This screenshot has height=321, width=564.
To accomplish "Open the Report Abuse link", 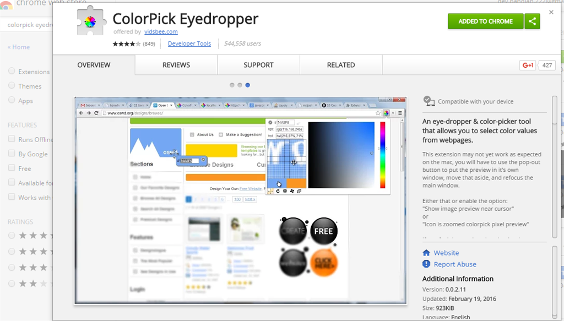I will (454, 264).
